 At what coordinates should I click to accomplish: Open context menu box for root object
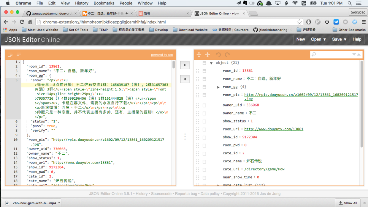(x=204, y=63)
